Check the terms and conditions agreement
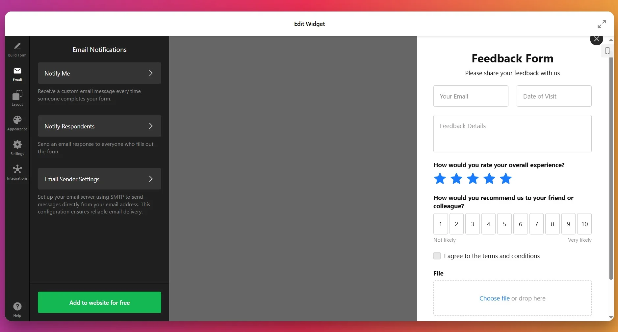This screenshot has height=332, width=618. (x=437, y=255)
